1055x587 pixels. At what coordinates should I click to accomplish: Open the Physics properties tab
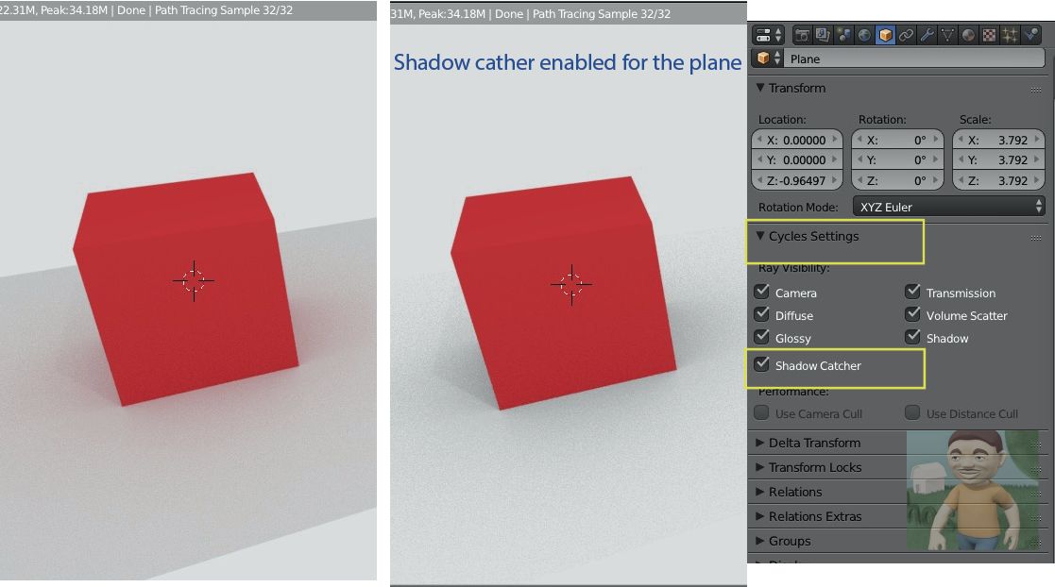click(1030, 35)
